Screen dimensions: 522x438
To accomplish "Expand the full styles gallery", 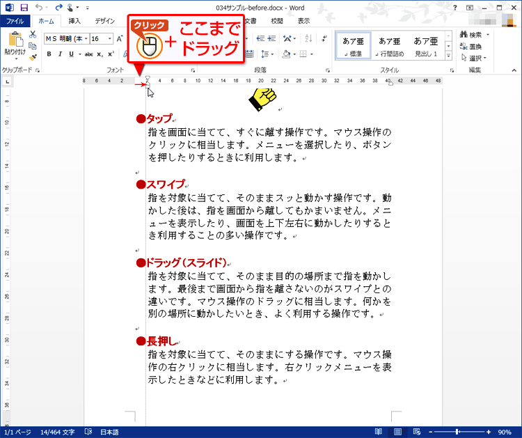I will (x=448, y=56).
